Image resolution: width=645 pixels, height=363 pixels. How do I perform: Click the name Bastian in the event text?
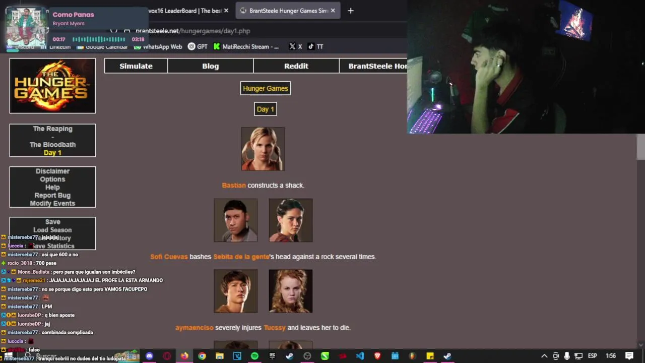pos(234,186)
